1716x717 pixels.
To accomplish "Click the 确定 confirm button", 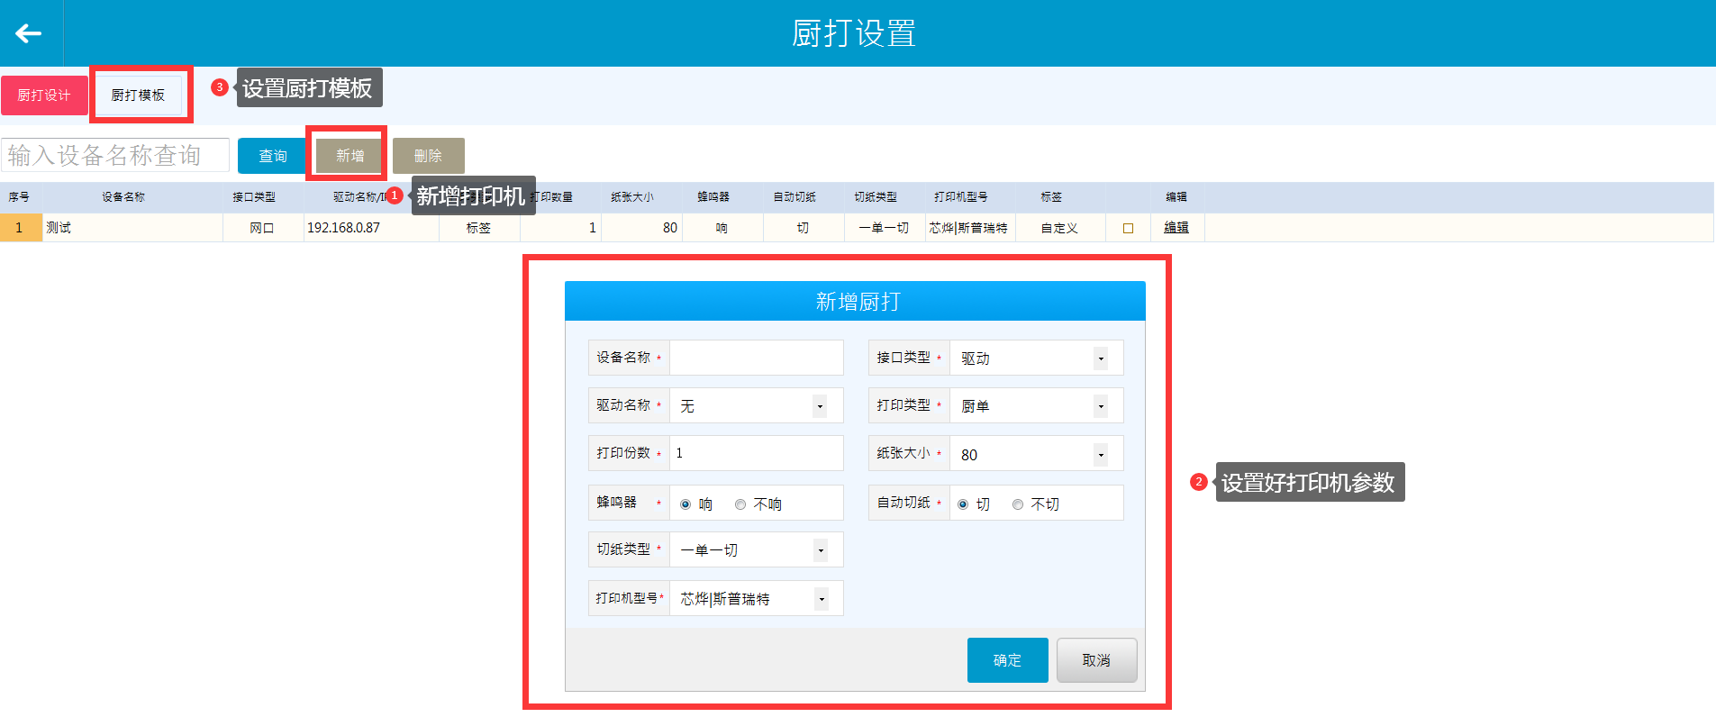I will click(1007, 660).
